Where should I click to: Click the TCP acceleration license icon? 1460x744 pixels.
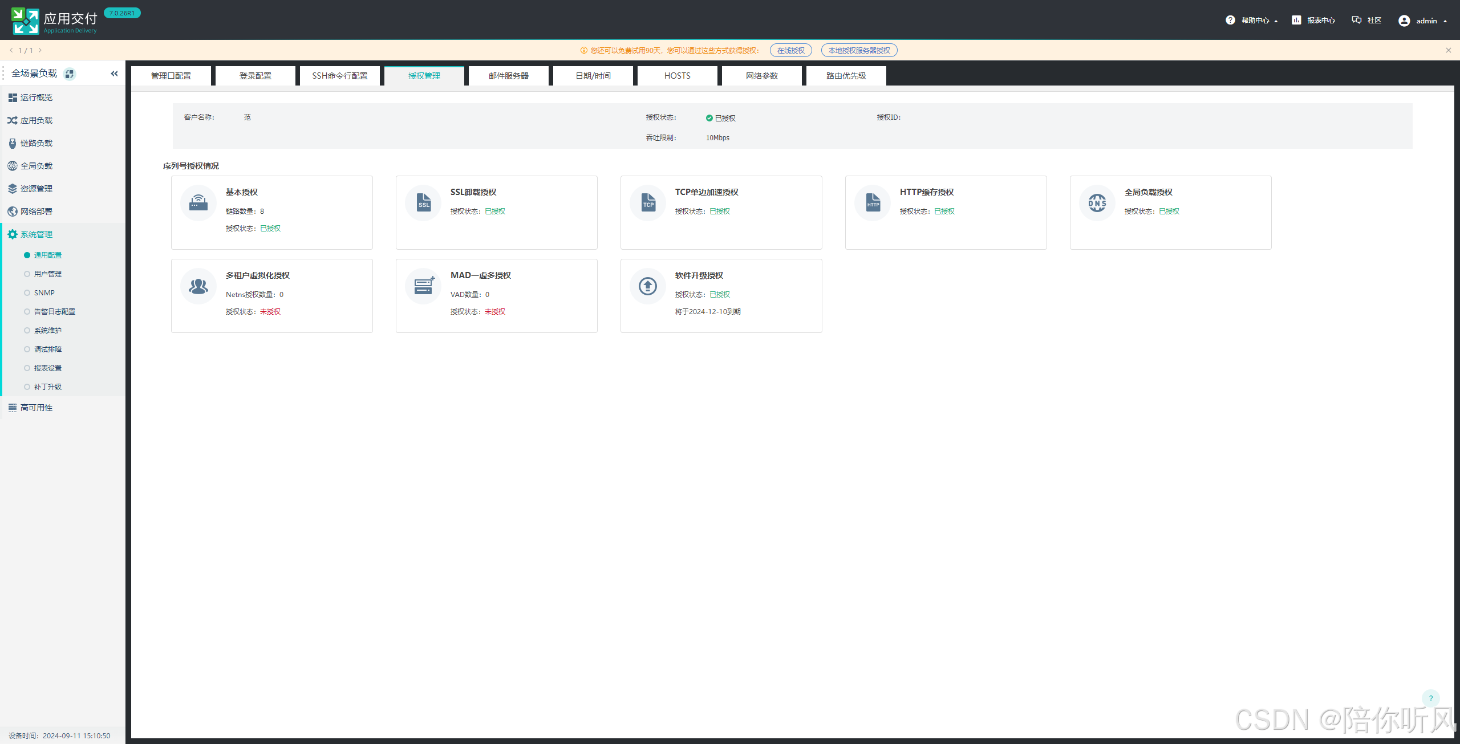[648, 203]
